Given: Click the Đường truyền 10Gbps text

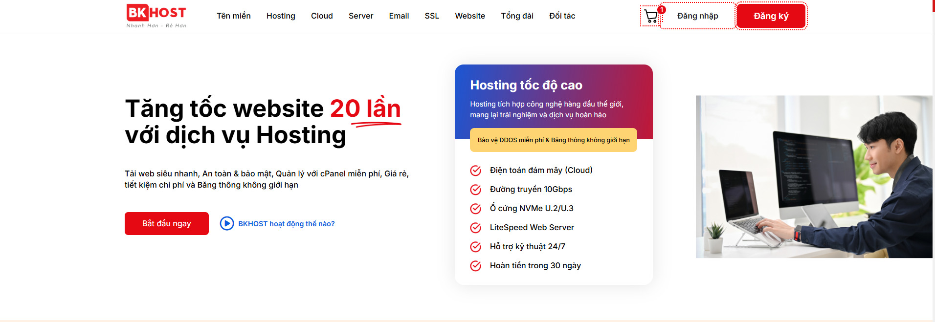Looking at the screenshot, I should click(531, 189).
